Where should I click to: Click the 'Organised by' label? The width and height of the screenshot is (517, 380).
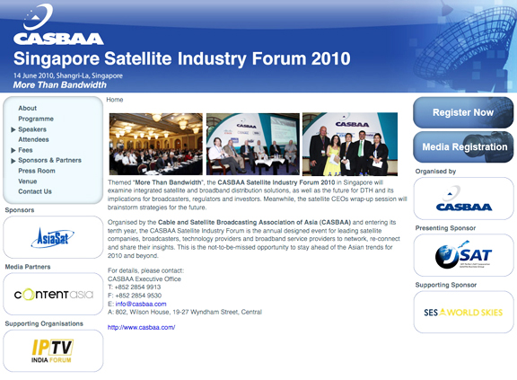click(x=435, y=172)
